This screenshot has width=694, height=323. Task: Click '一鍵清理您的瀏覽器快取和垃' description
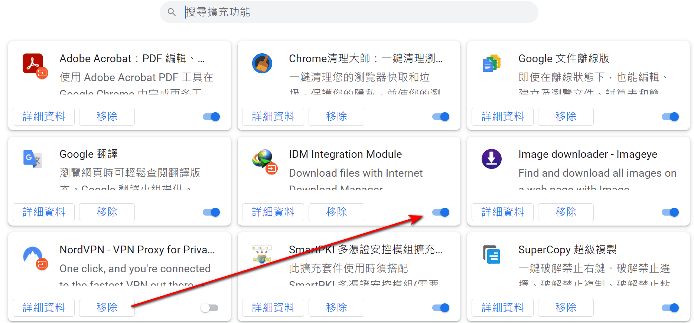(x=359, y=77)
